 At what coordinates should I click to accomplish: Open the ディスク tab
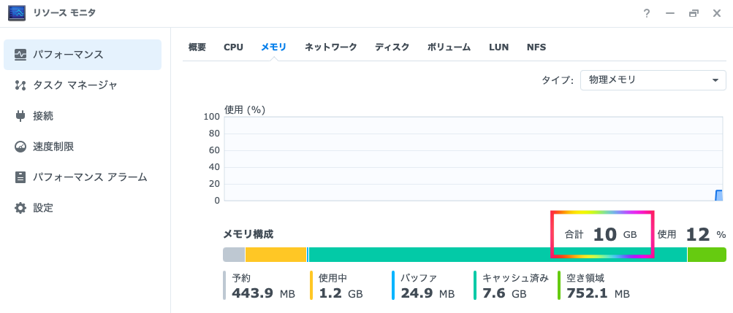click(392, 47)
